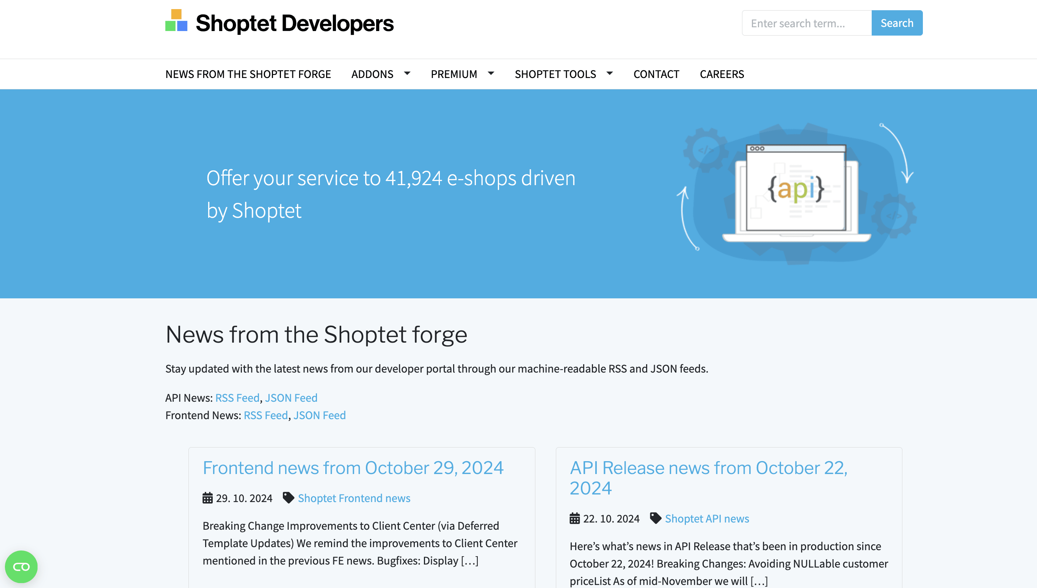Open the Shoptet Developers home title

294,23
